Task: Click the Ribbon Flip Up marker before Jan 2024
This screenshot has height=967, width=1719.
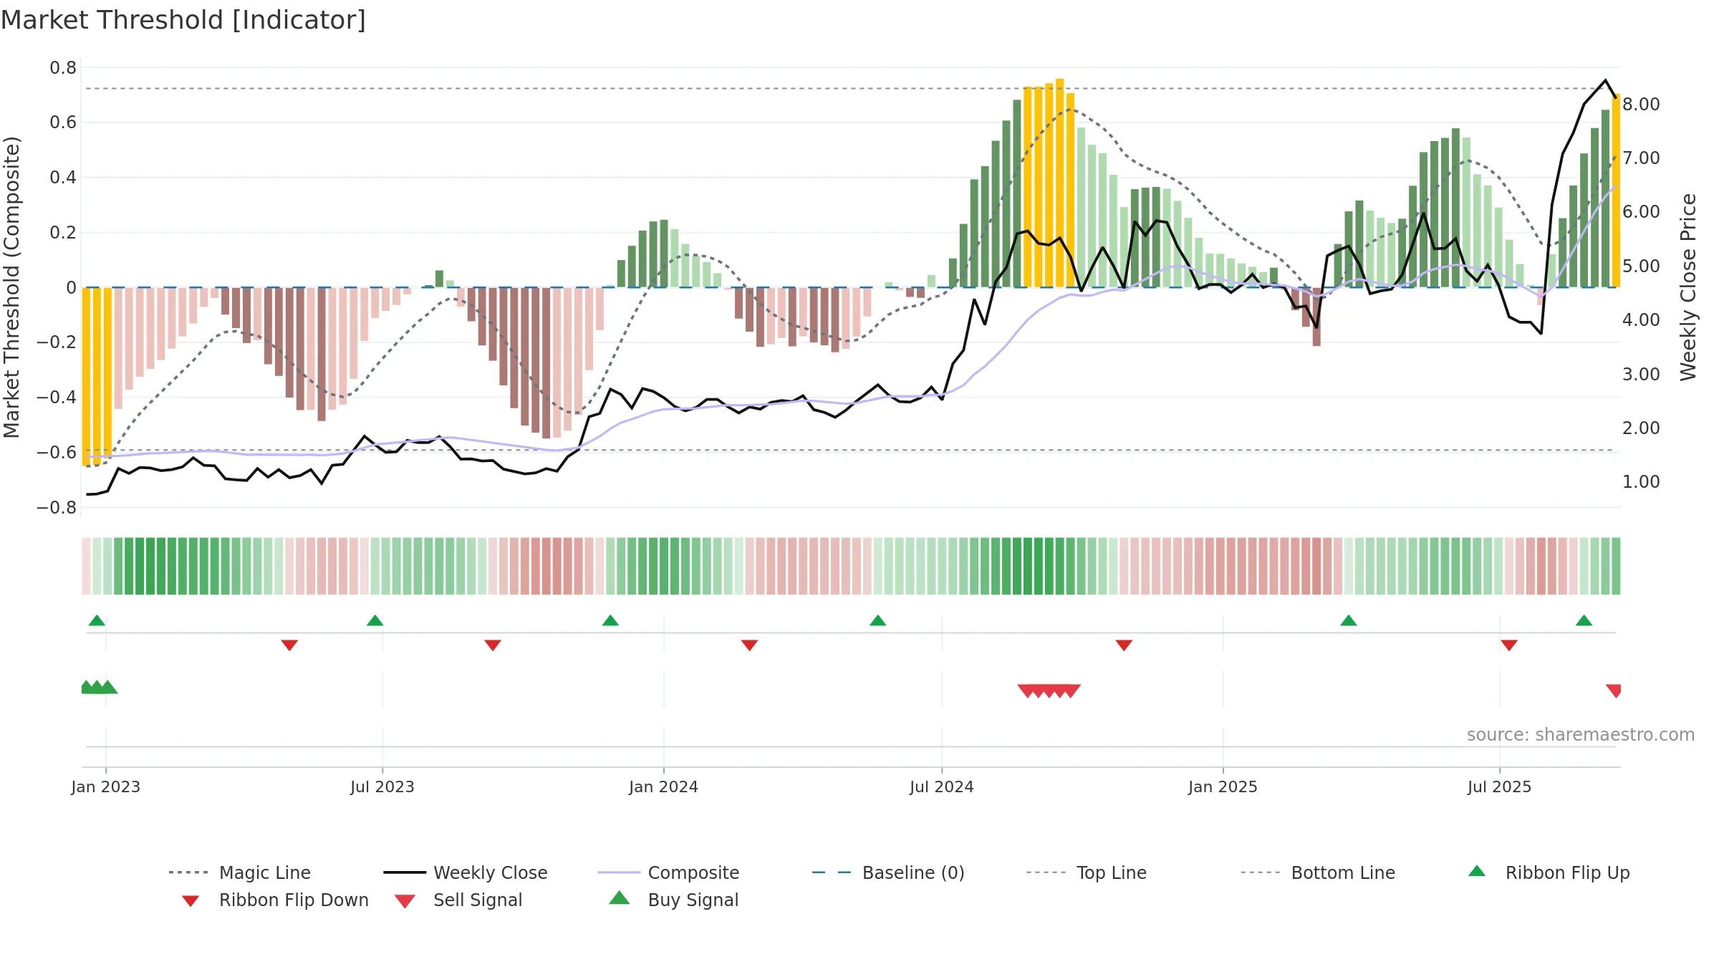Action: 610,620
